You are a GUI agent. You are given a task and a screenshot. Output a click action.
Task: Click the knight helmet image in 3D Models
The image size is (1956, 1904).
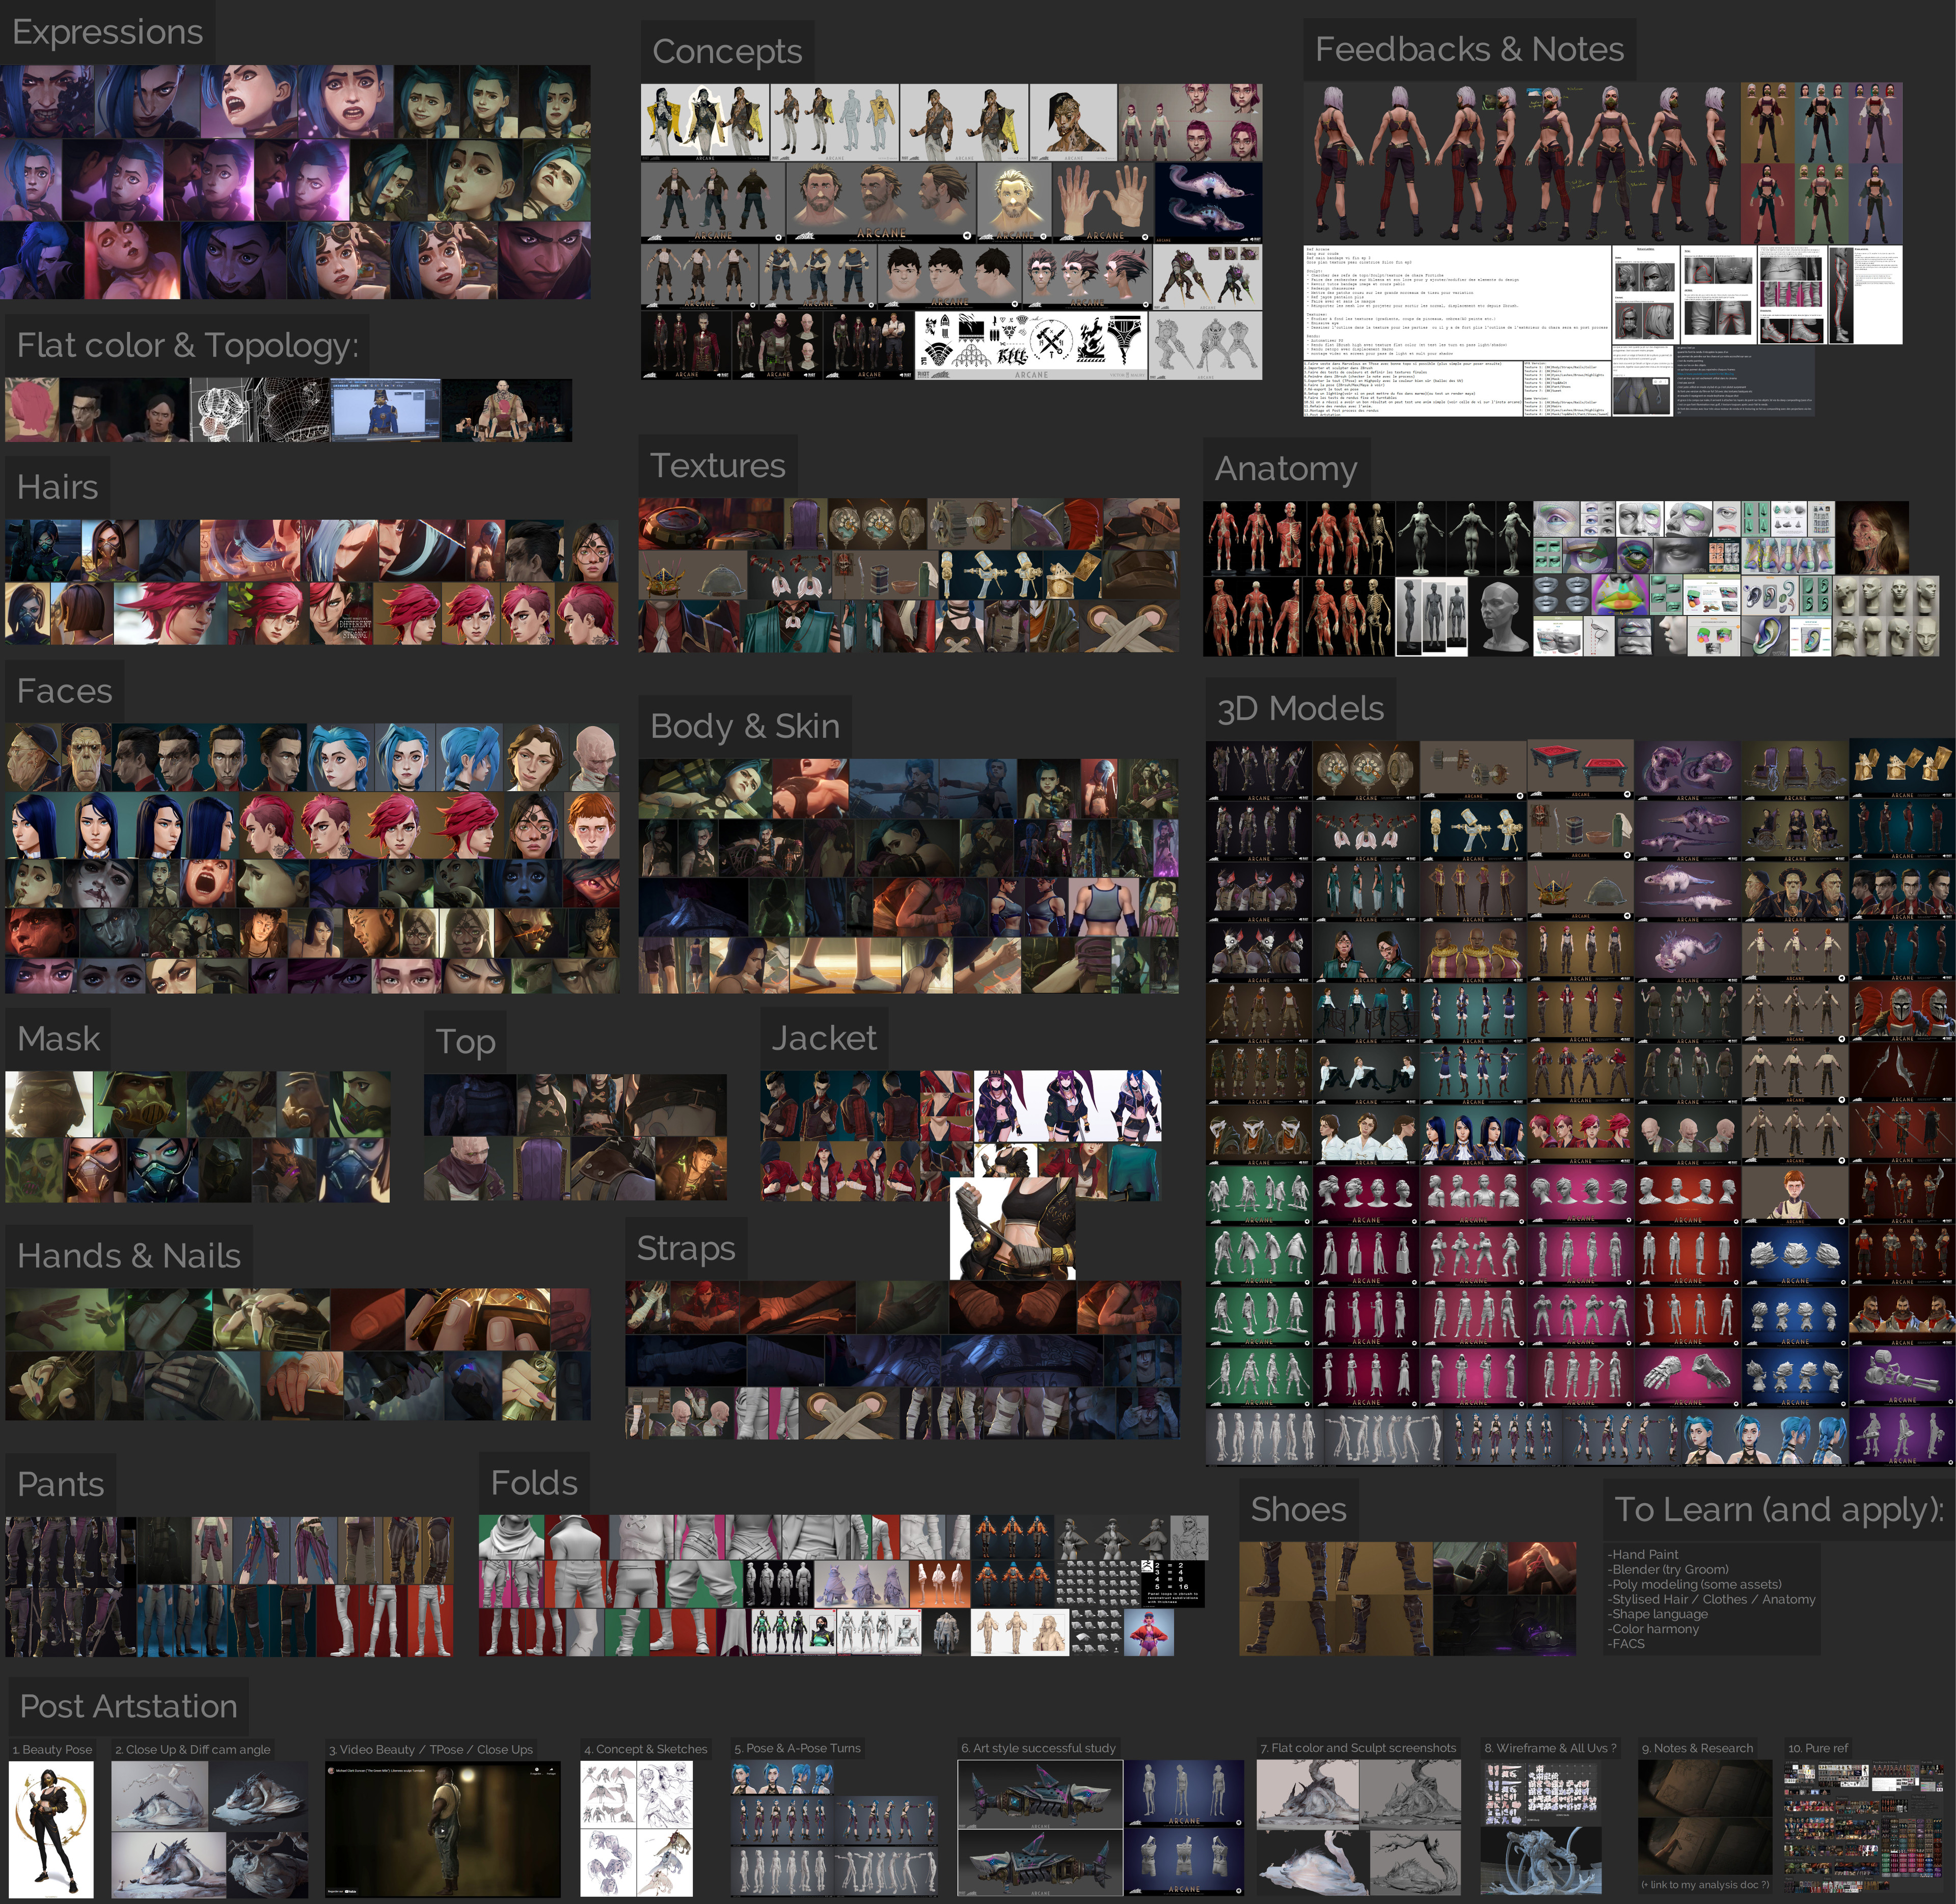pos(1901,1011)
